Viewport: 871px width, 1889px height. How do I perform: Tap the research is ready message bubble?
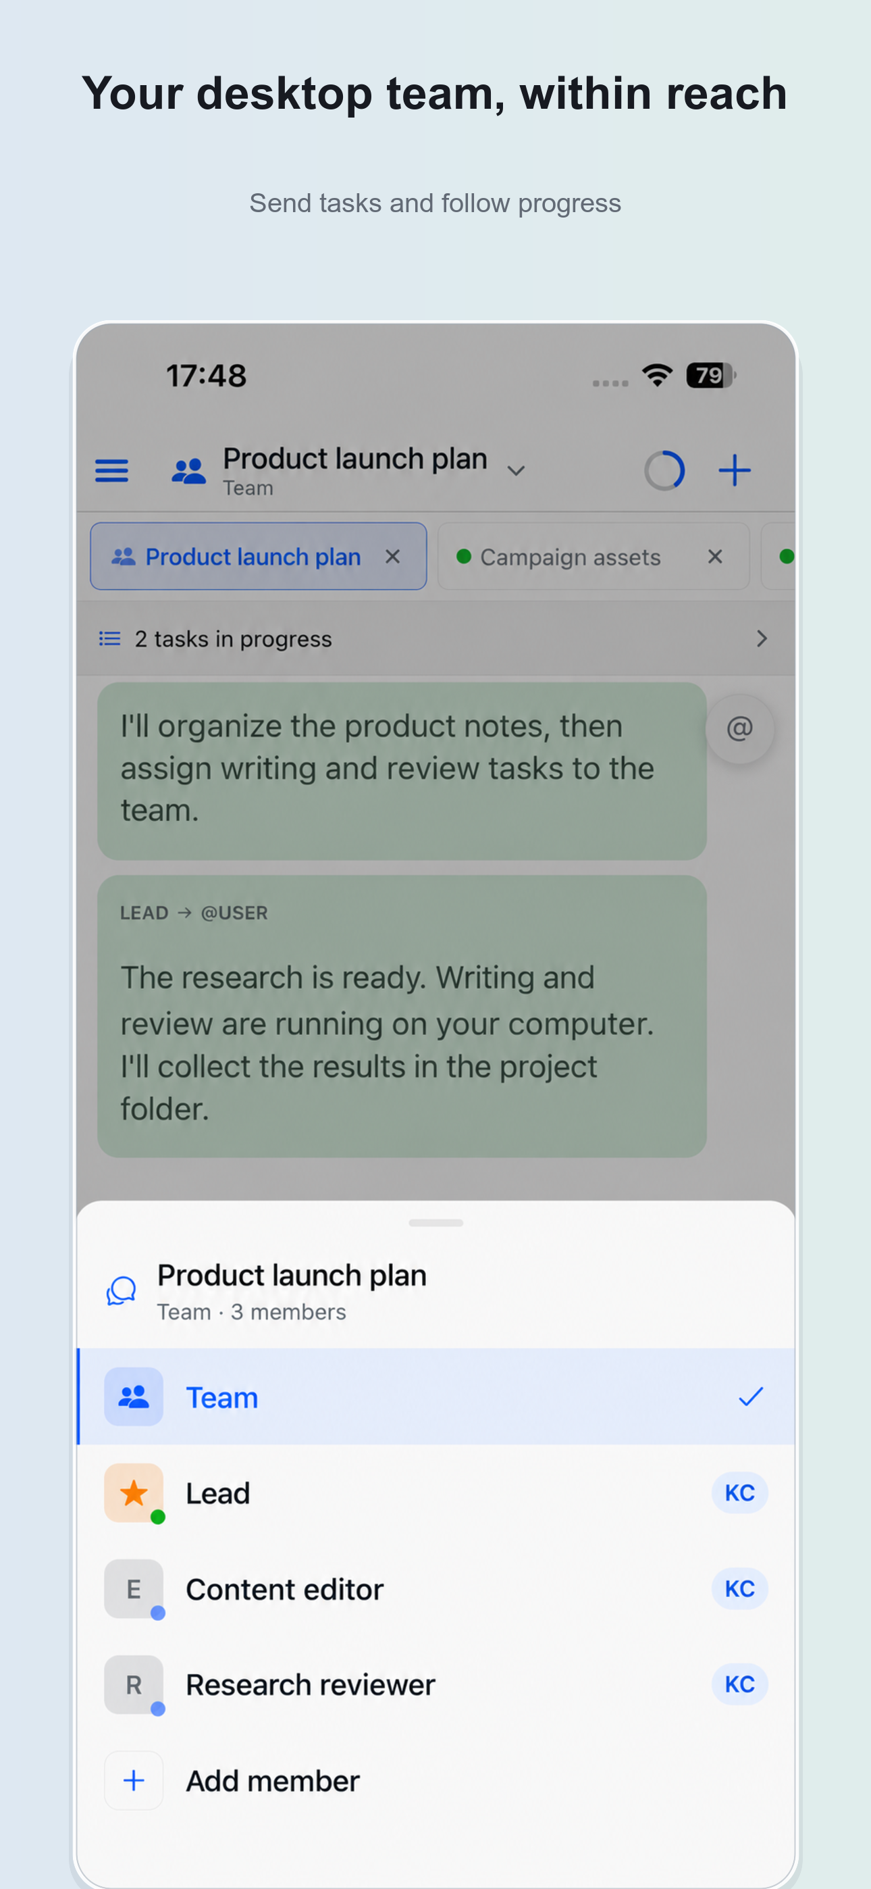402,1016
